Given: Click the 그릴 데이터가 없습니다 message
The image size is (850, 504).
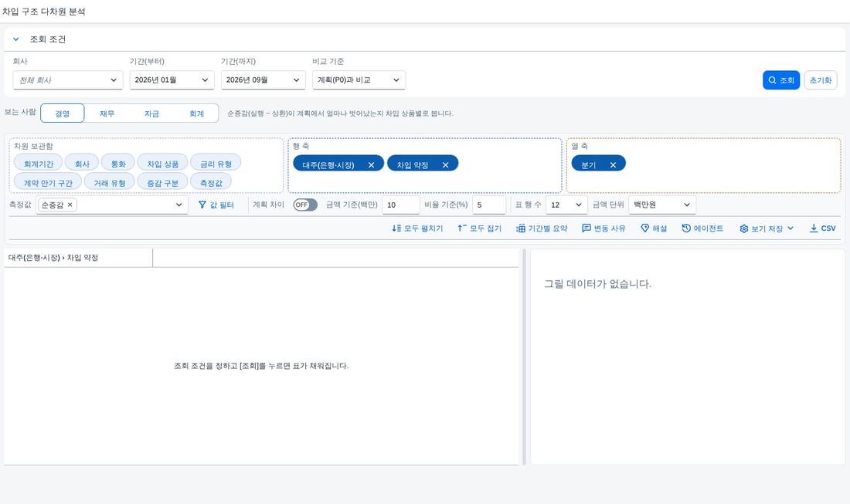Looking at the screenshot, I should coord(597,284).
